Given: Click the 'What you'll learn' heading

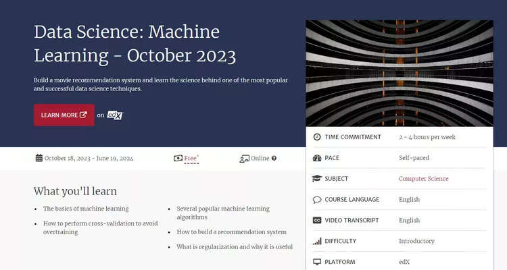Looking at the screenshot, I should [x=75, y=191].
